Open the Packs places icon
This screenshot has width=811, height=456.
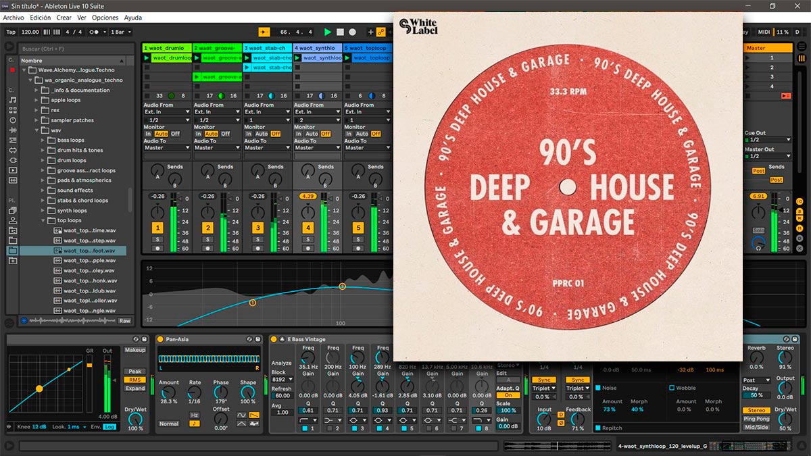click(12, 210)
